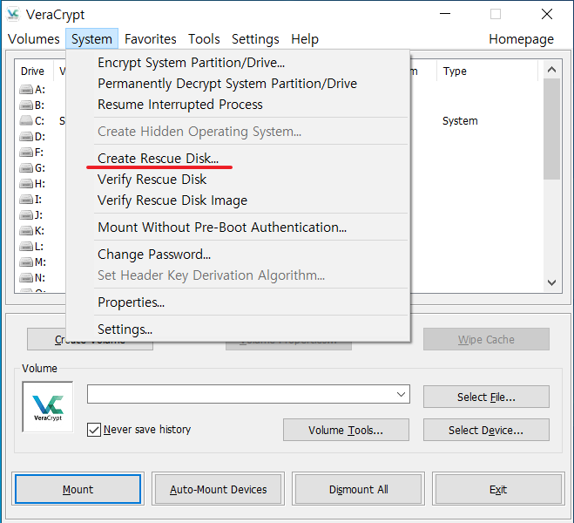The image size is (574, 523).
Task: Select drive D: icon in list
Action: click(x=26, y=137)
